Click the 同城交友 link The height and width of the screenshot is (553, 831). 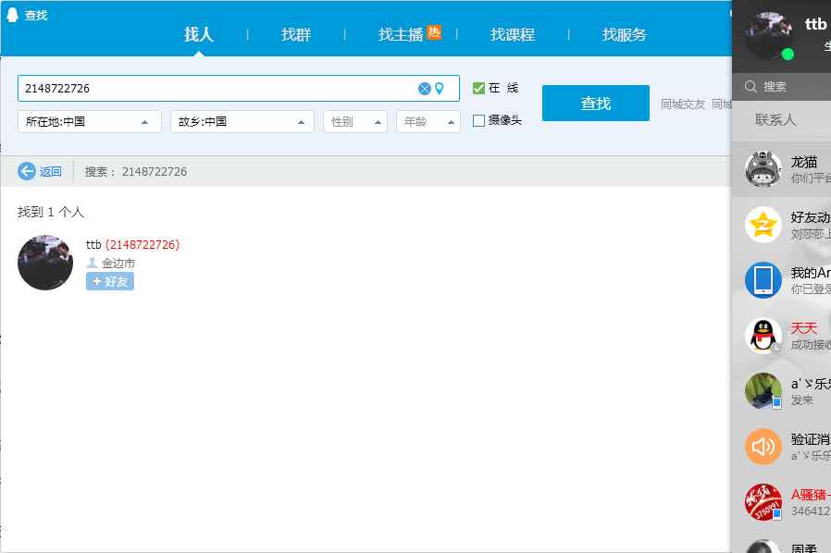(x=683, y=104)
